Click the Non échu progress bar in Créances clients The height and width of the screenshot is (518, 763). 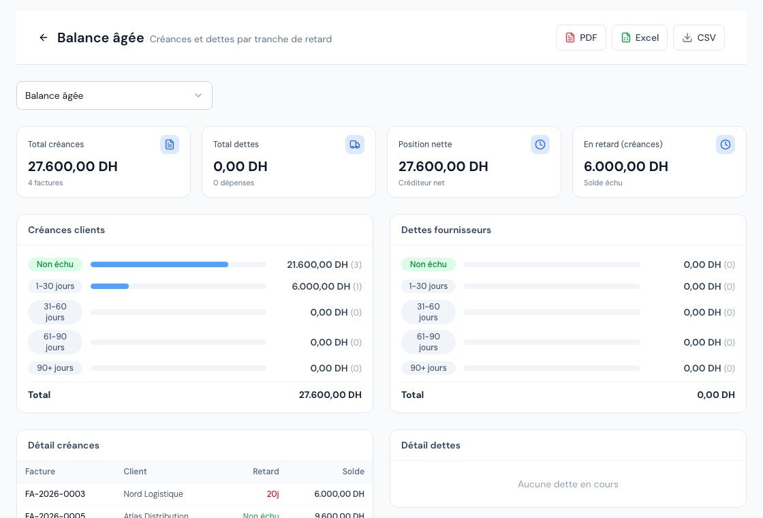tap(178, 264)
